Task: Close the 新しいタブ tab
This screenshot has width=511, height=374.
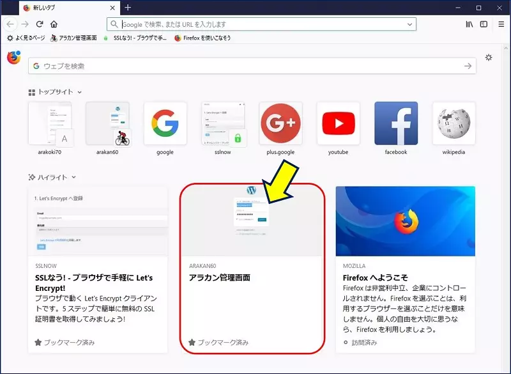Action: tap(112, 8)
